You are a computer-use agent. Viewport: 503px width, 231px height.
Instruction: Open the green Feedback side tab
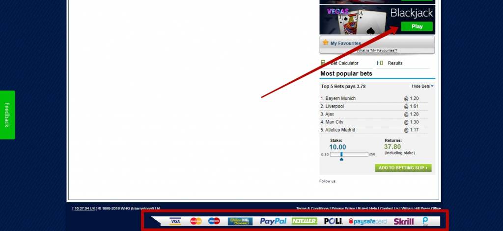7,115
